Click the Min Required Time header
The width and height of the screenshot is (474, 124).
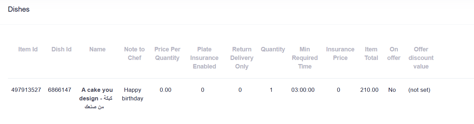[x=305, y=58]
